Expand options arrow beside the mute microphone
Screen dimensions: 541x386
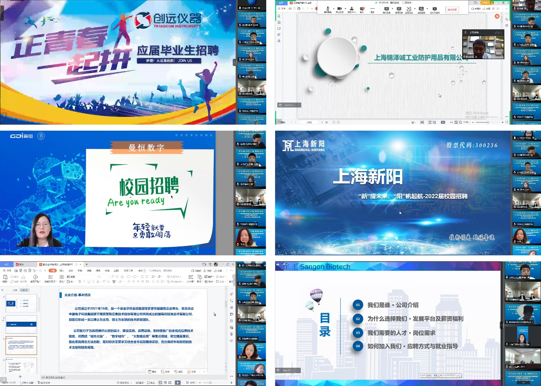[x=333, y=9]
